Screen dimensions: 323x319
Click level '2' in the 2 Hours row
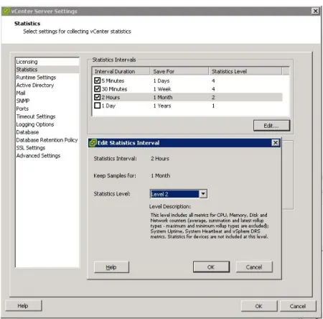(x=213, y=97)
